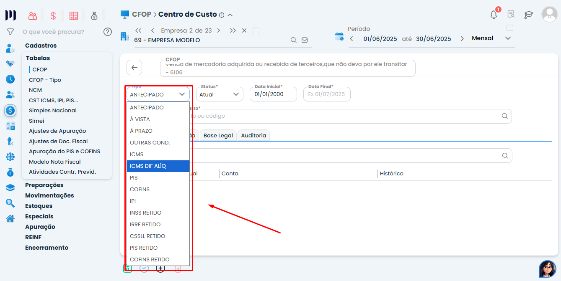
Task: Choose COFINS RETIDO option in Tipo list
Action: [158, 260]
